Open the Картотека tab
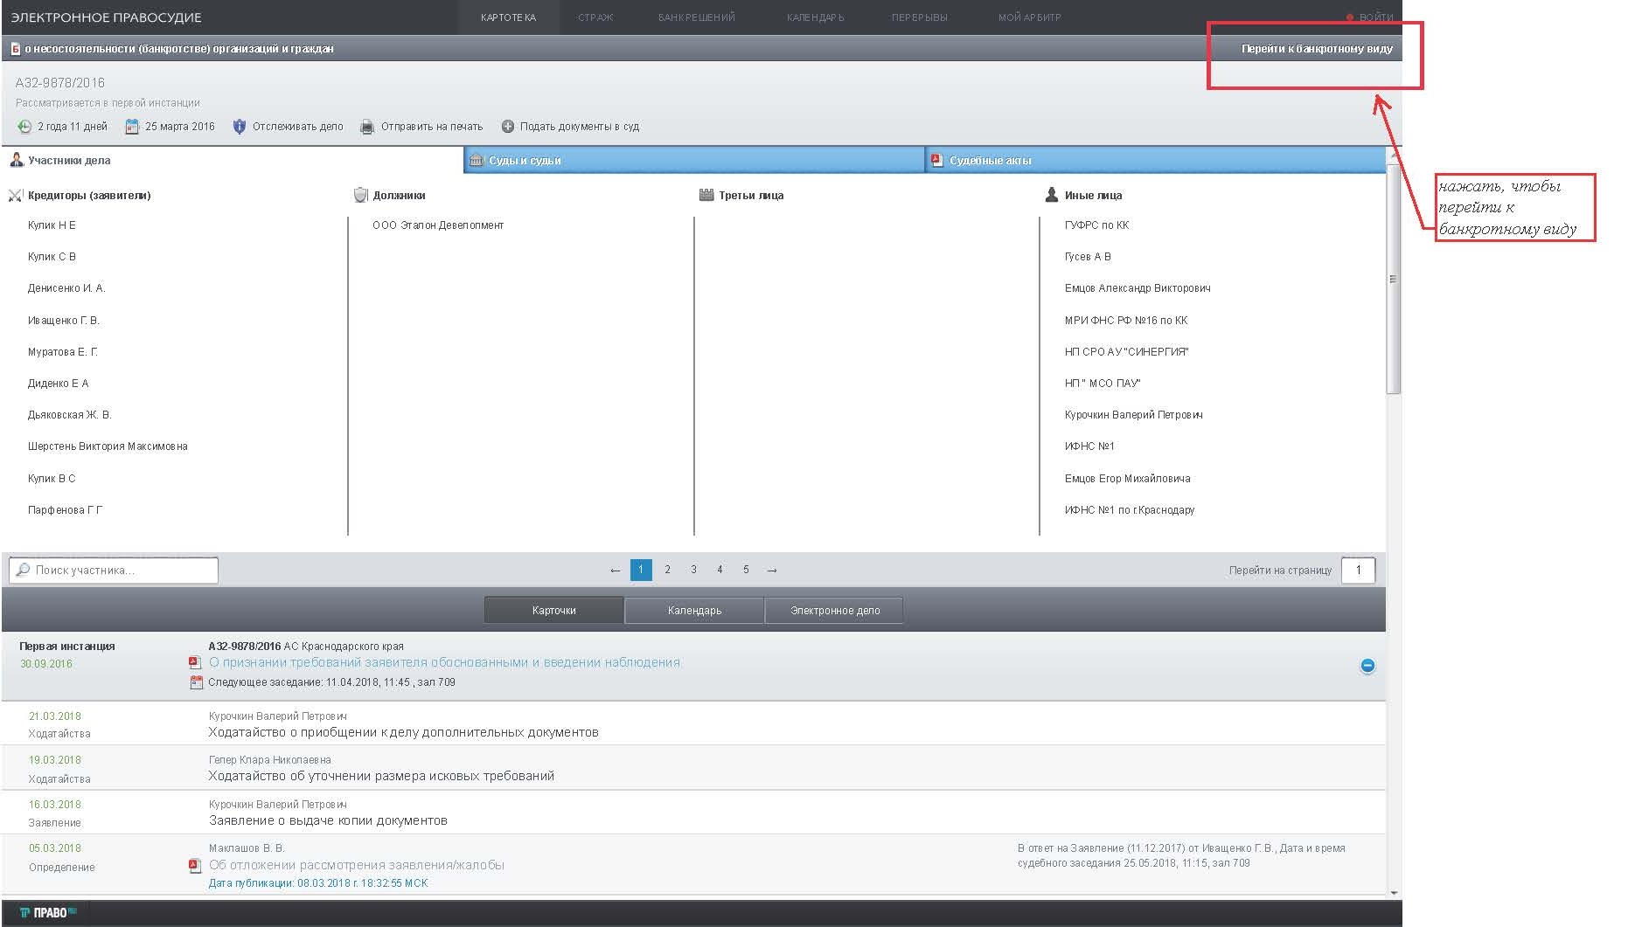 [x=508, y=17]
